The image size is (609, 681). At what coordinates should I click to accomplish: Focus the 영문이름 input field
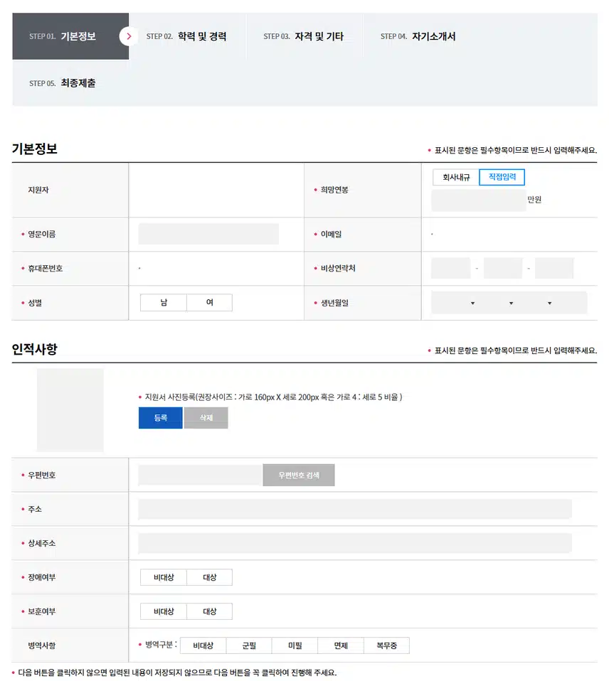coord(208,234)
